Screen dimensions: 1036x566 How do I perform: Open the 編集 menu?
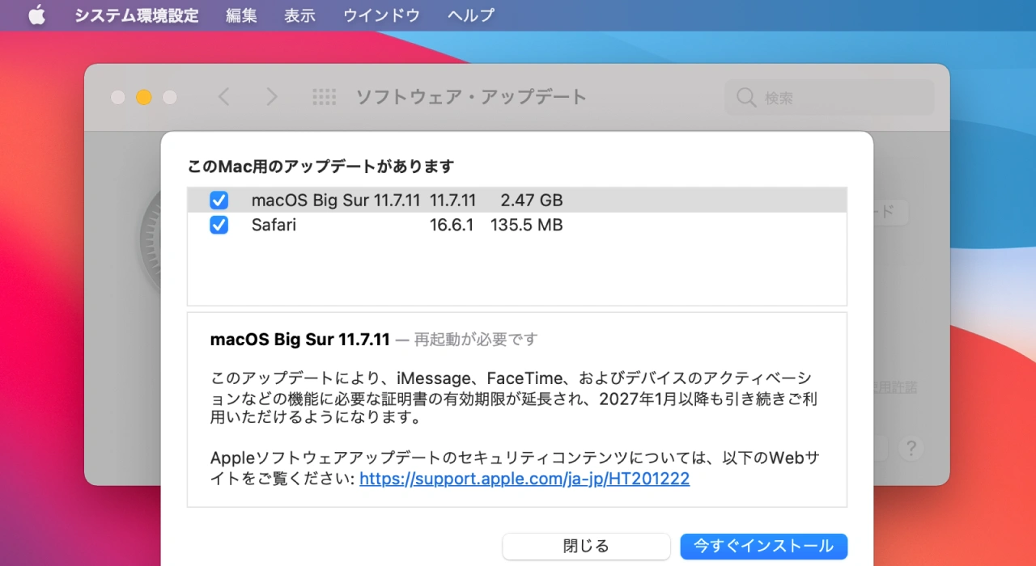(240, 15)
